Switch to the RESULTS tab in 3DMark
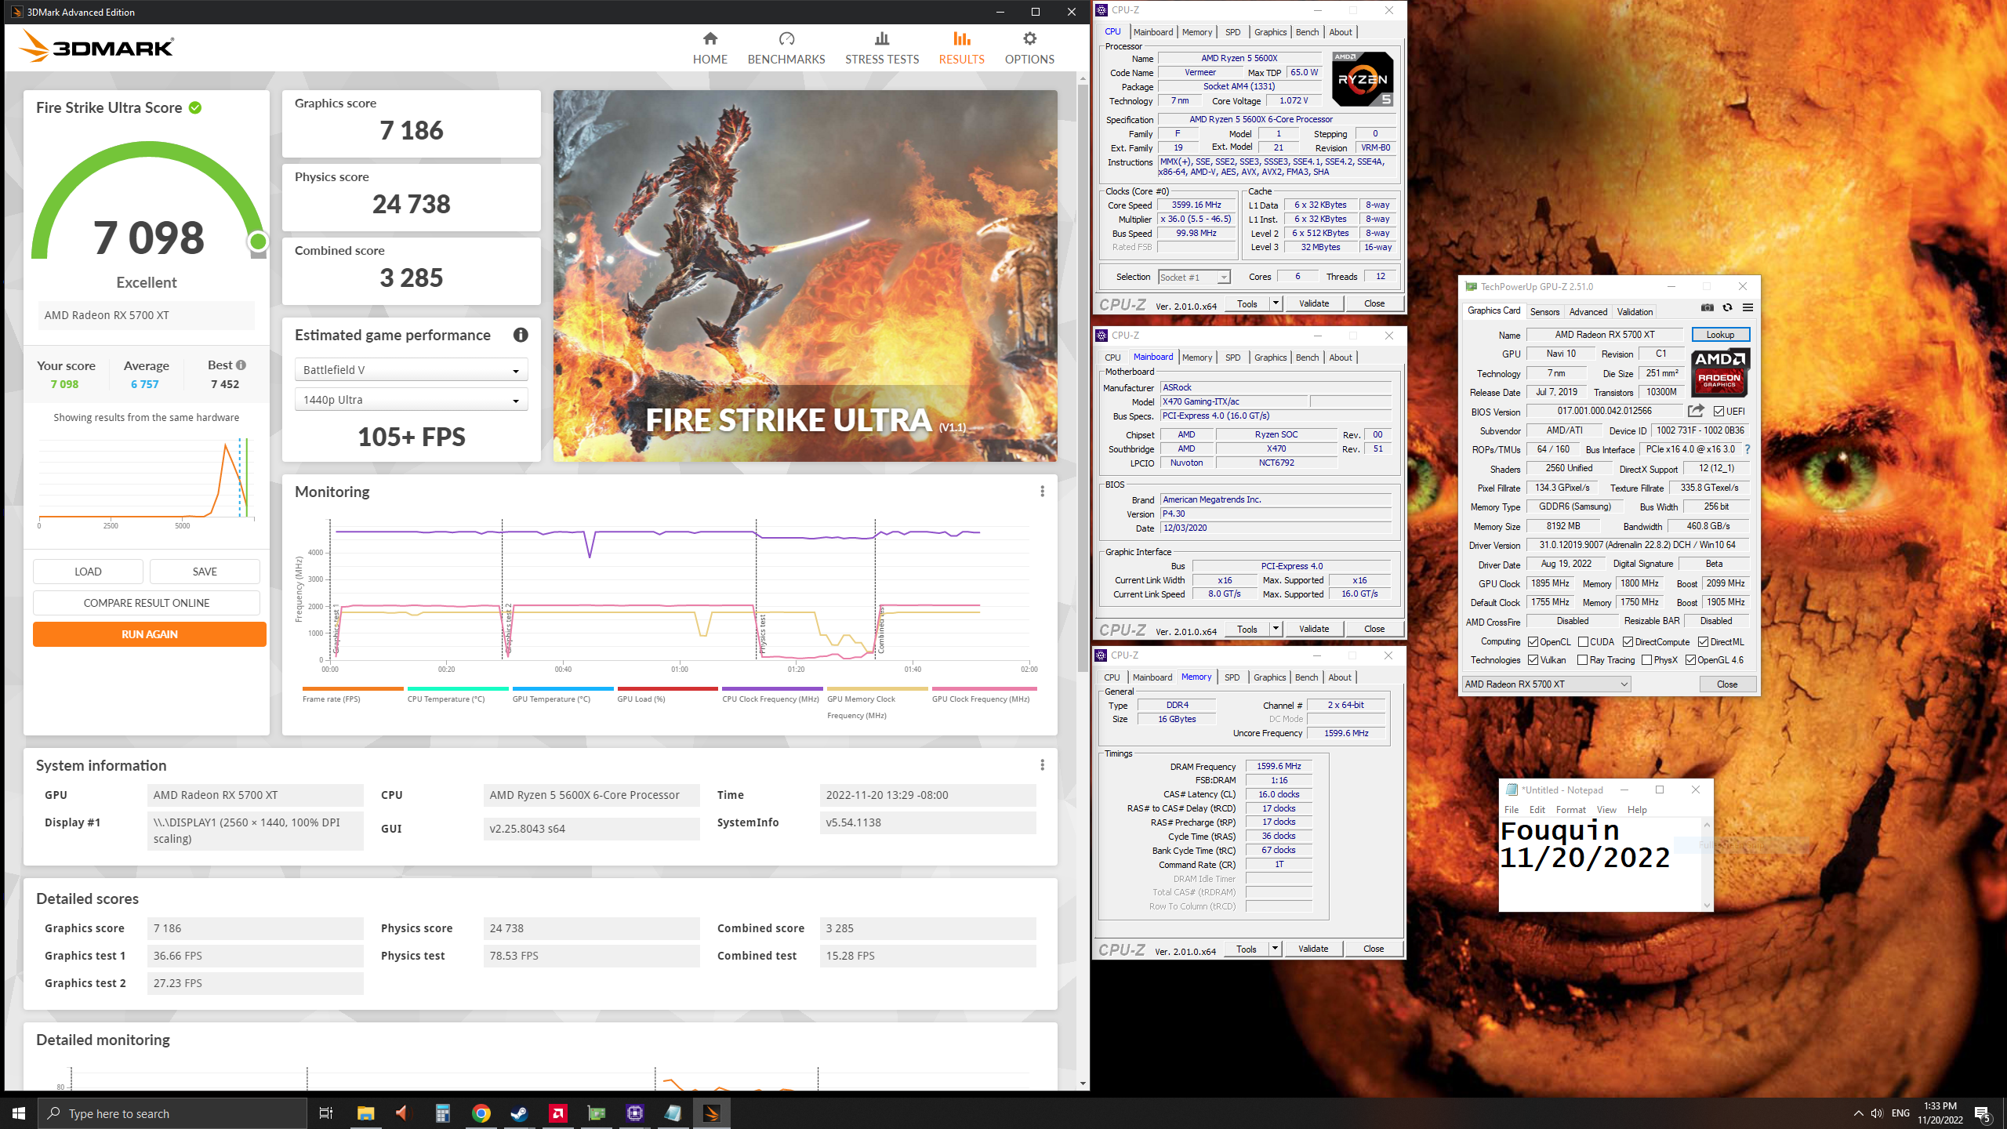This screenshot has height=1129, width=2007. tap(961, 48)
